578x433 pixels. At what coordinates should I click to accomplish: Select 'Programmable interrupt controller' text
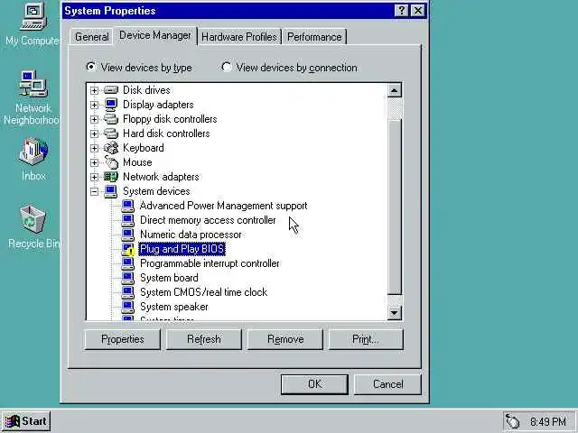[210, 263]
